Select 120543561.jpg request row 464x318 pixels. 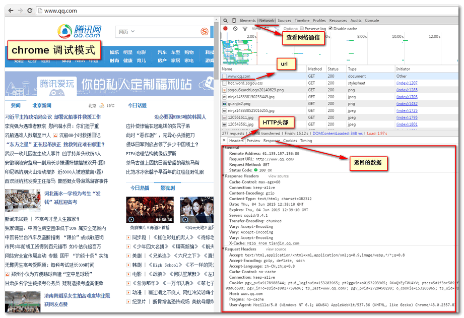[340, 124]
